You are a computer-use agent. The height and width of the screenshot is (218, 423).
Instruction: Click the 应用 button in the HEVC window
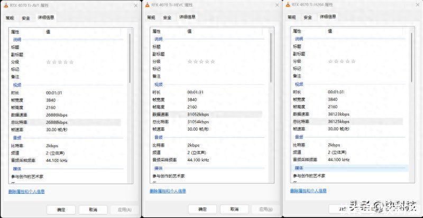266,209
